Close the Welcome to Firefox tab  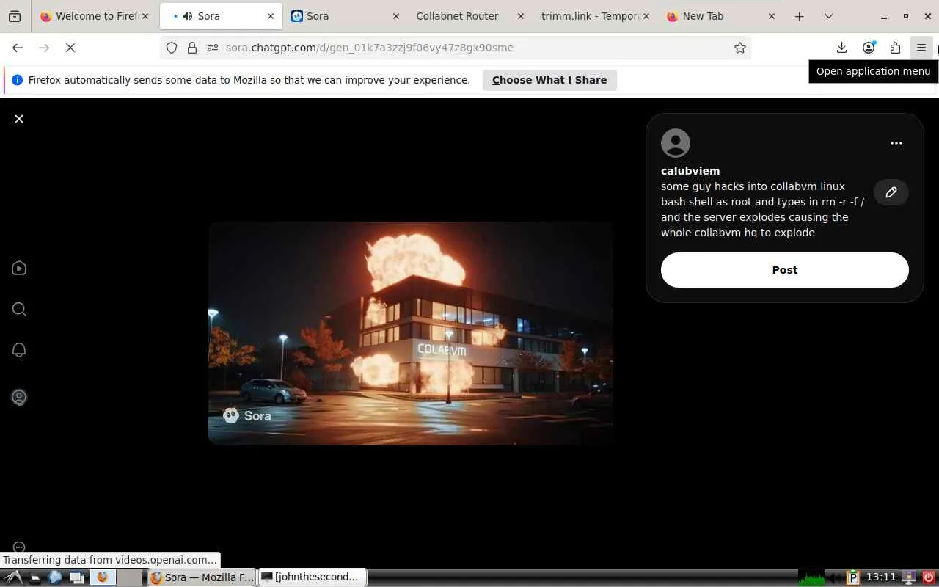145,16
